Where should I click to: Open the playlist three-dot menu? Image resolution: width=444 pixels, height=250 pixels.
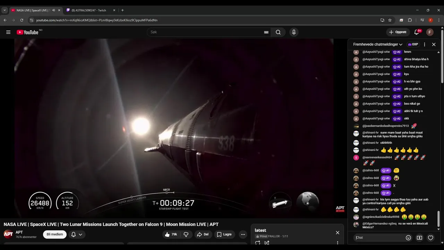[x=338, y=243]
